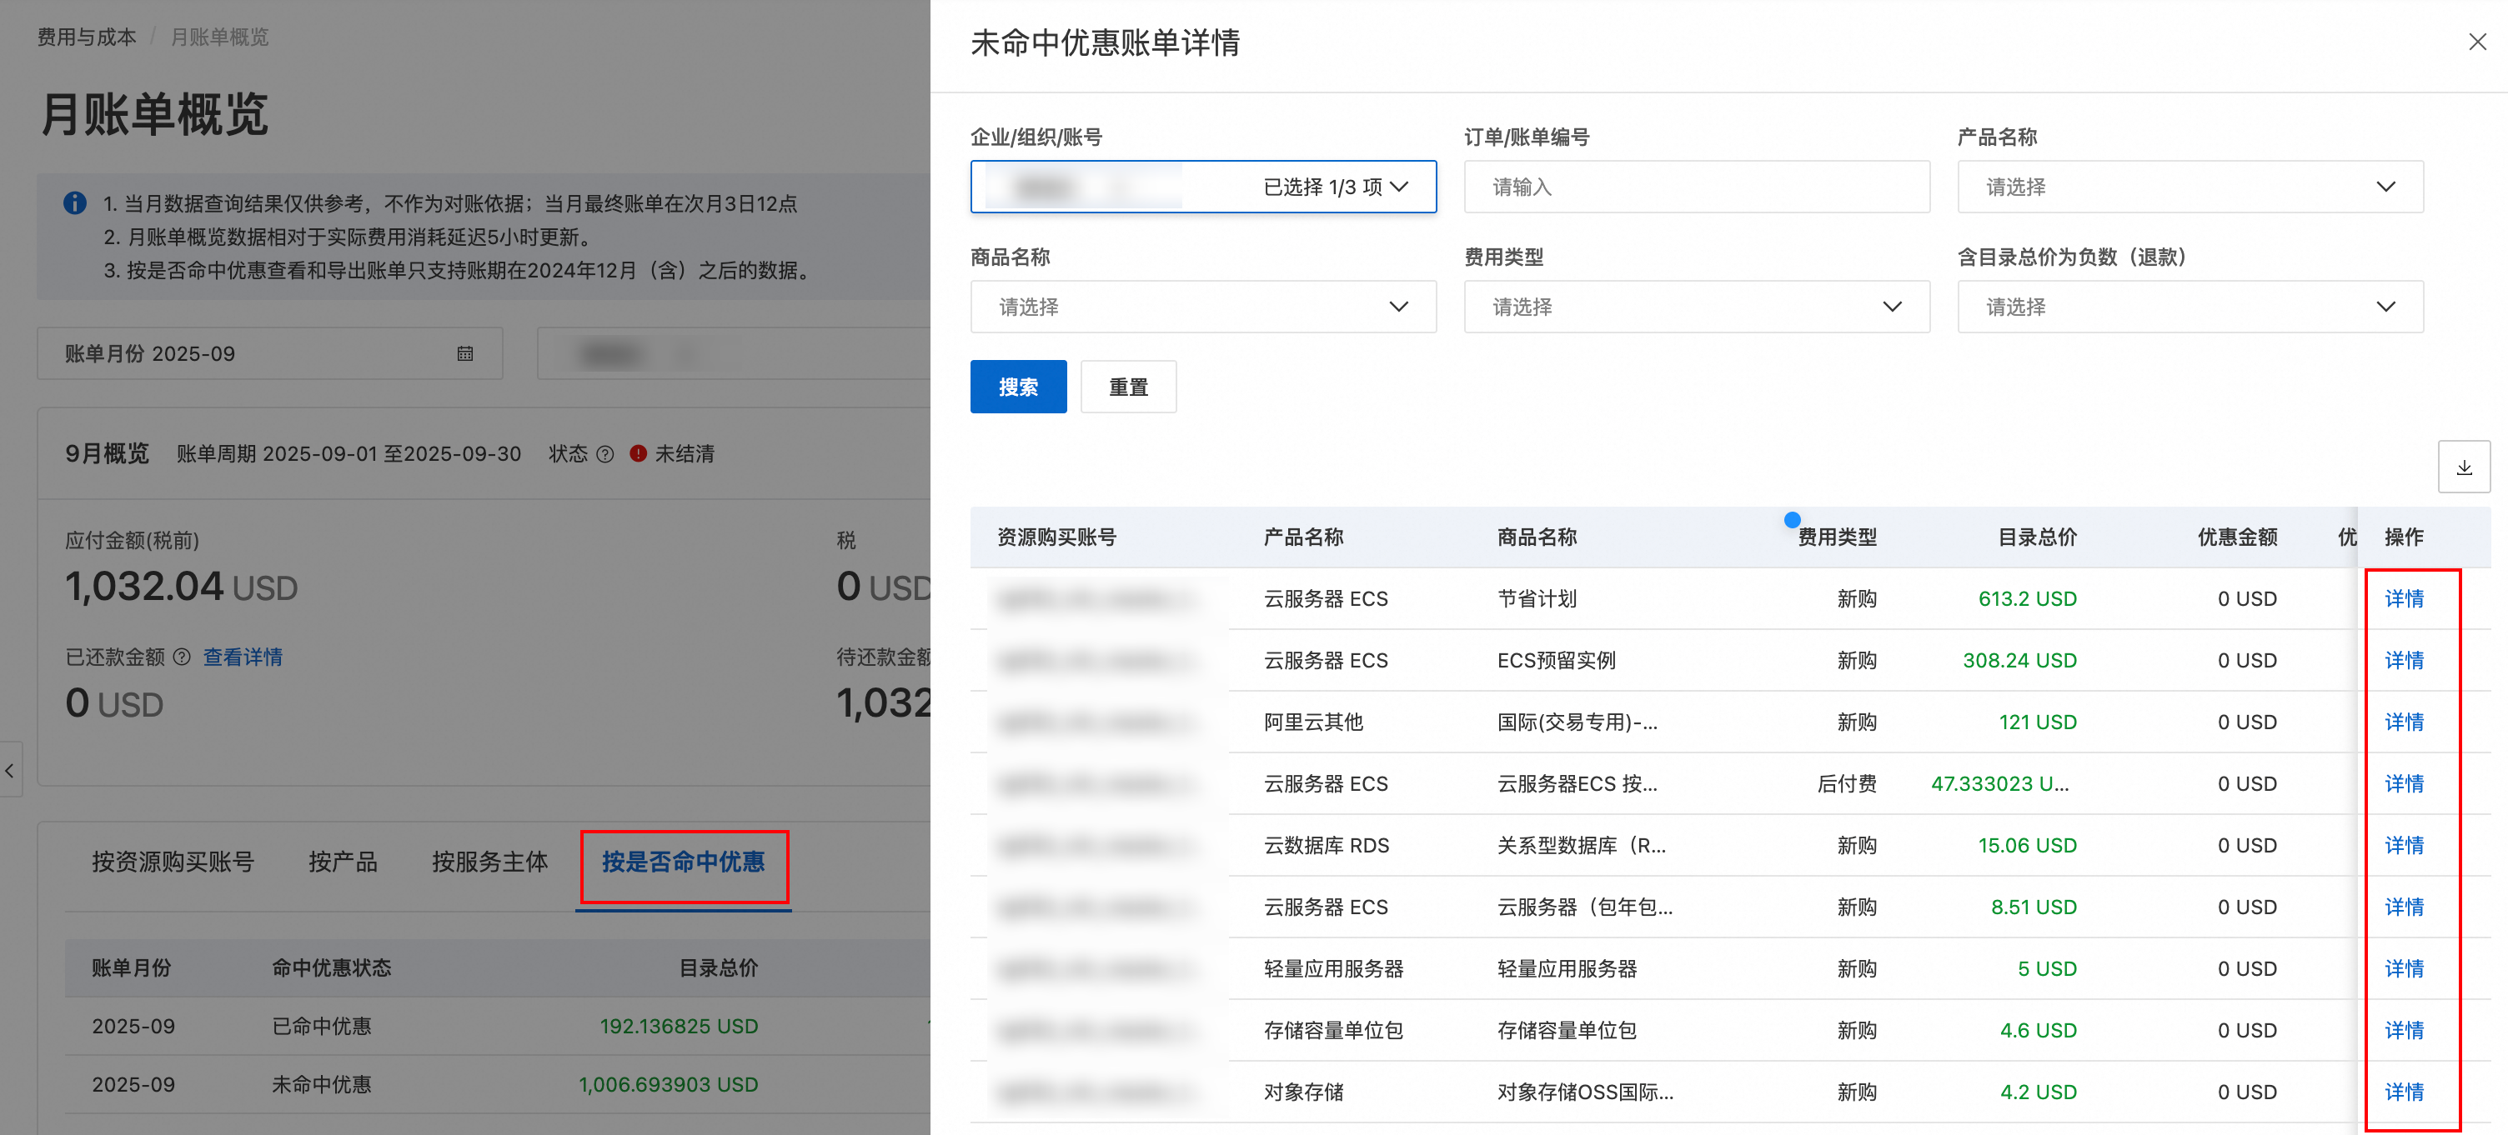Image resolution: width=2508 pixels, height=1135 pixels.
Task: Switch to 按是否命中优惠 tab
Action: point(683,862)
